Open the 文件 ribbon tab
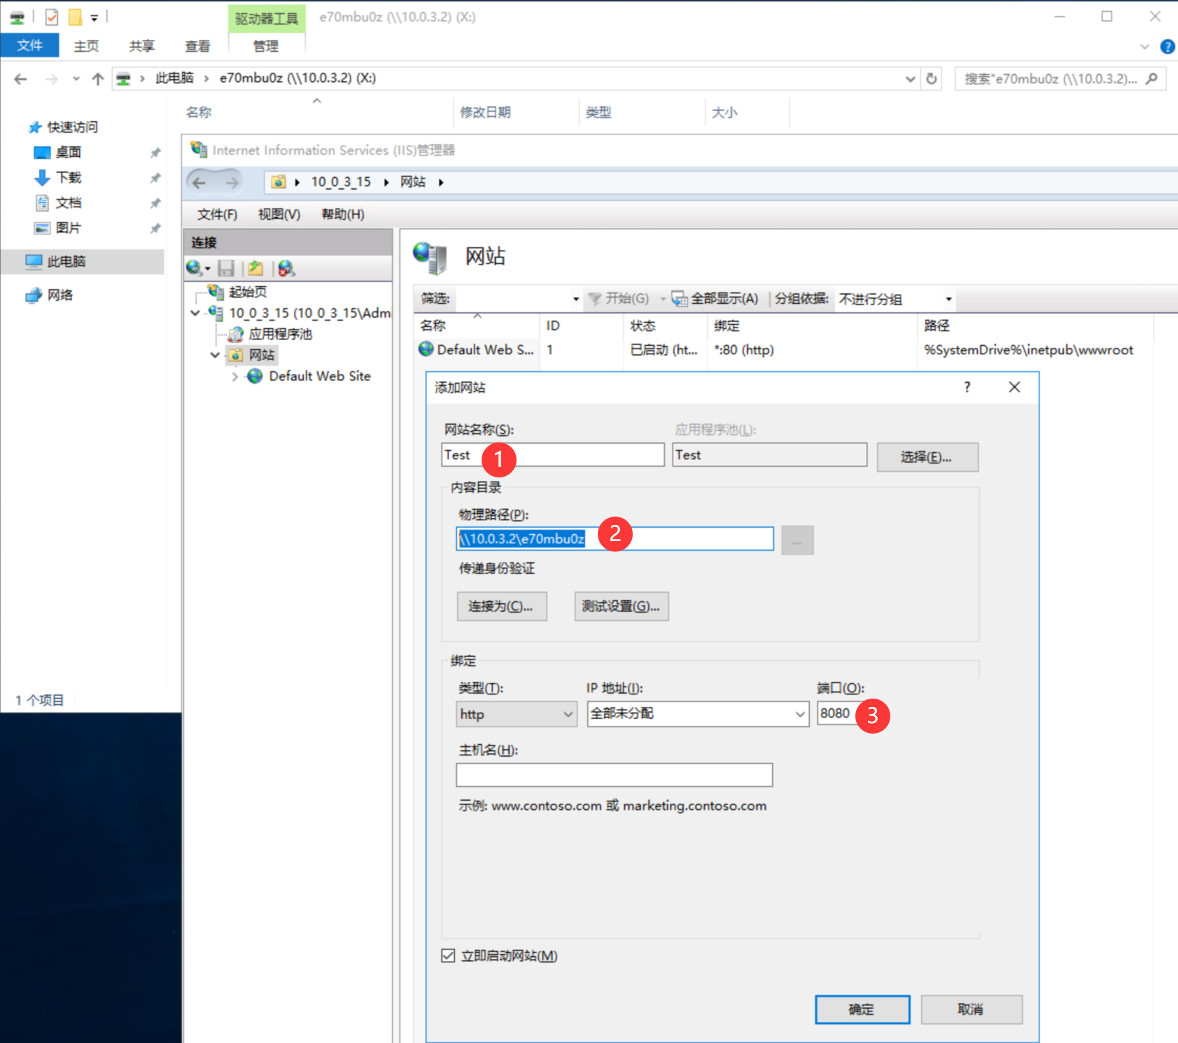The height and width of the screenshot is (1043, 1178). 29,46
